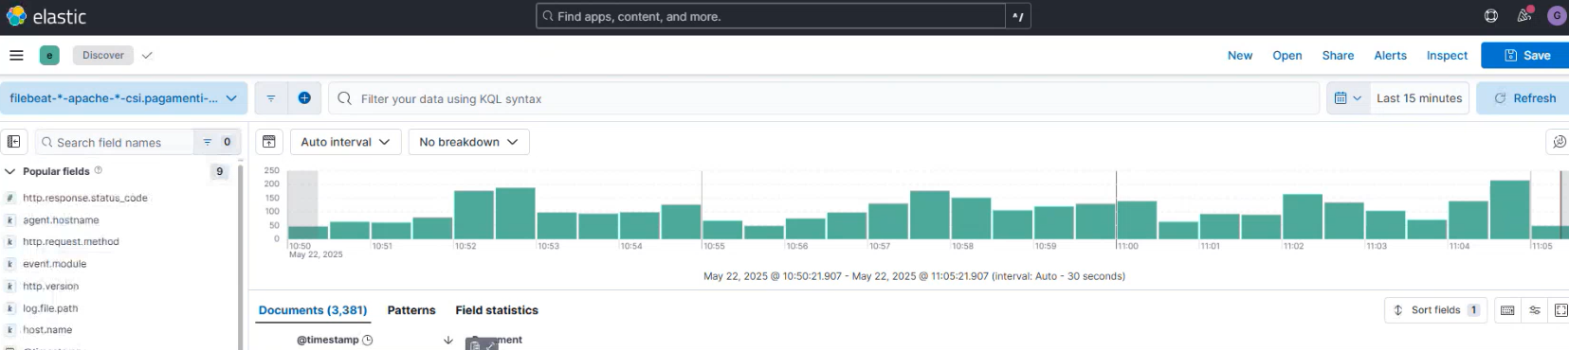Hide the chart using the toggle icon

tap(269, 142)
